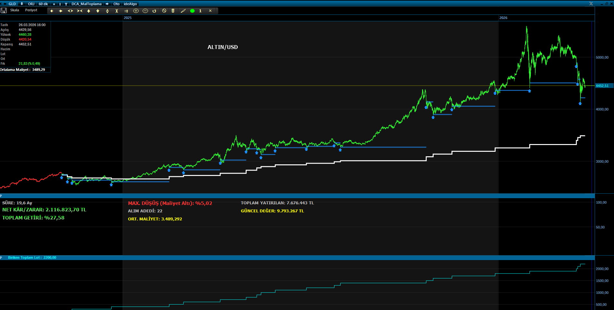Click the Fark value 21,83 (%0,49)

29,63
